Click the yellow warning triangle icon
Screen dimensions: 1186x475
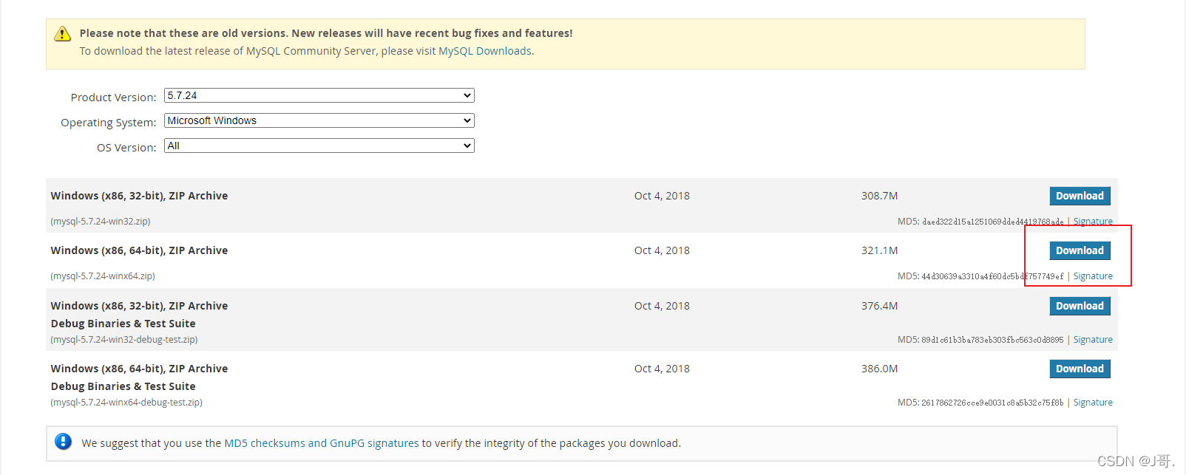pyautogui.click(x=63, y=34)
